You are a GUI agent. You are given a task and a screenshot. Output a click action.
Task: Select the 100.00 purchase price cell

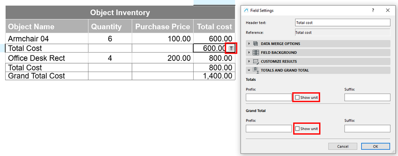click(x=163, y=39)
